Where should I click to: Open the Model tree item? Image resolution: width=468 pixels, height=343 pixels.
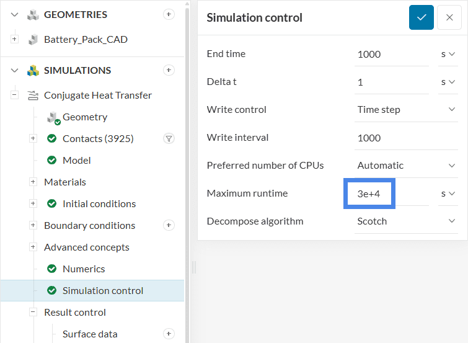point(77,160)
